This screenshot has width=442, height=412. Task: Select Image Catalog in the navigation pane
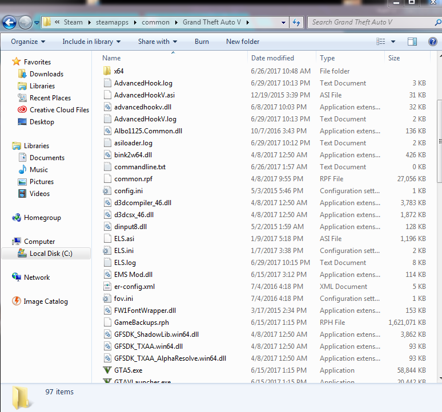[x=45, y=301]
